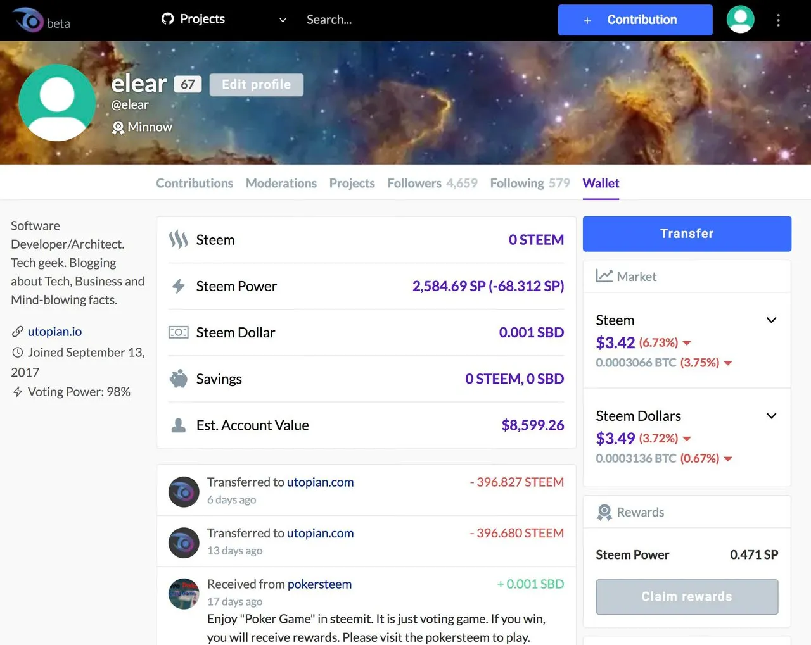Viewport: 811px width, 645px height.
Task: Click the Voting Power lightning icon
Action: point(18,392)
